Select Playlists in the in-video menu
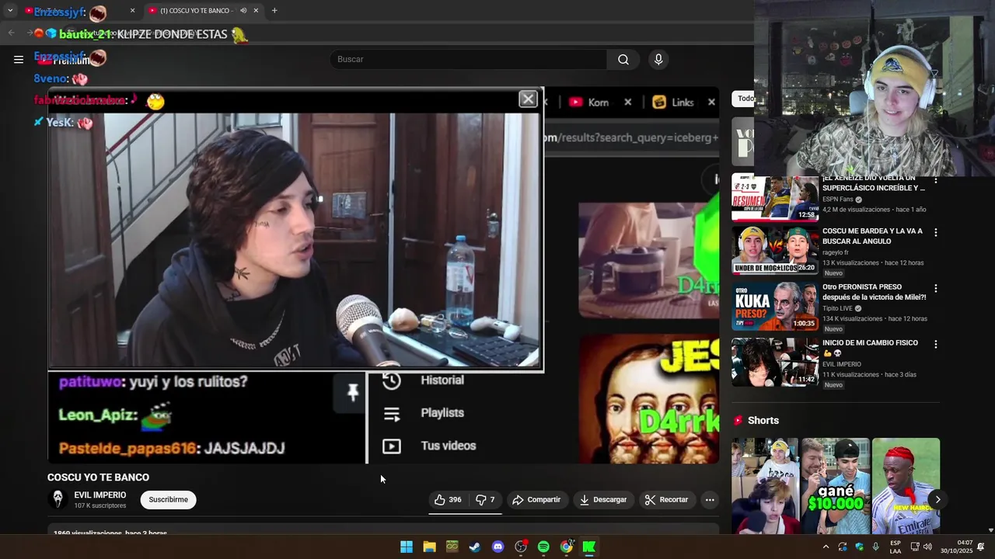 442,413
